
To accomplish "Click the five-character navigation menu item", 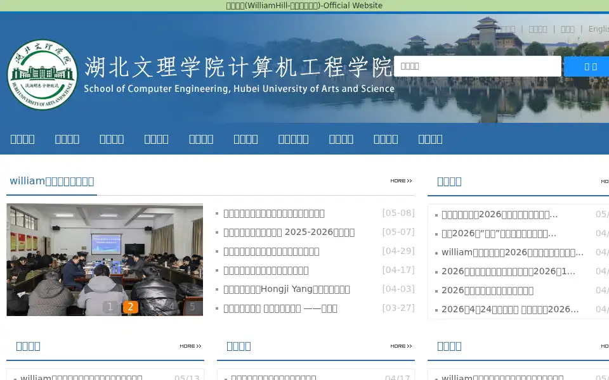I will pyautogui.click(x=293, y=139).
